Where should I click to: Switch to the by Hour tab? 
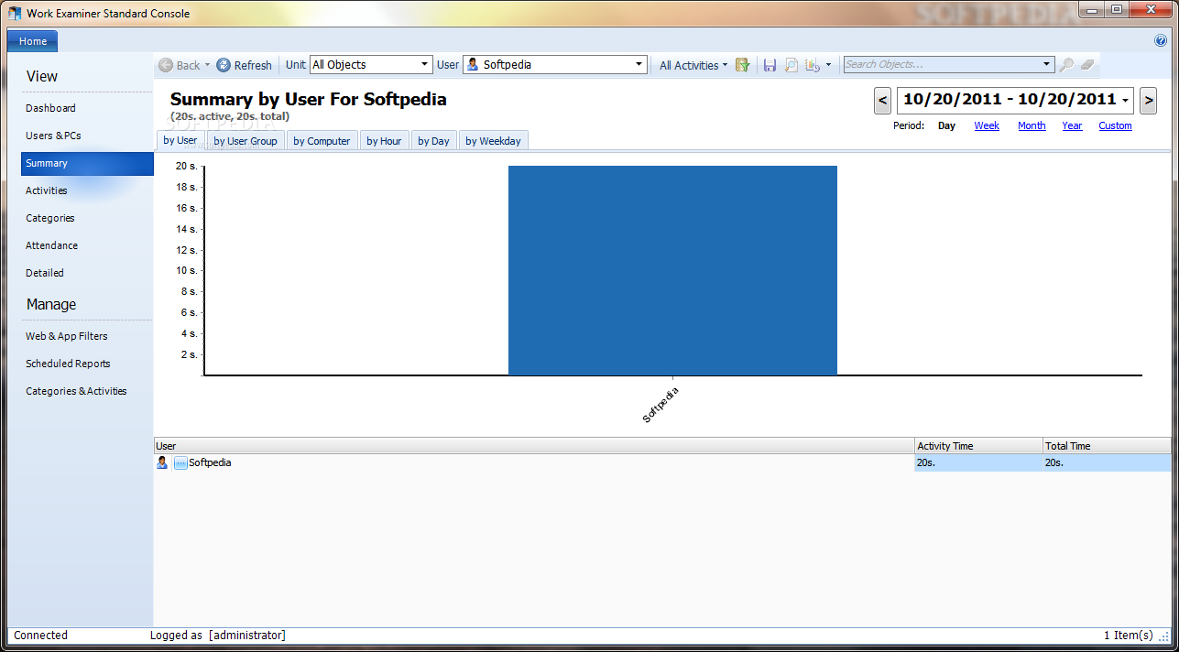pyautogui.click(x=384, y=141)
